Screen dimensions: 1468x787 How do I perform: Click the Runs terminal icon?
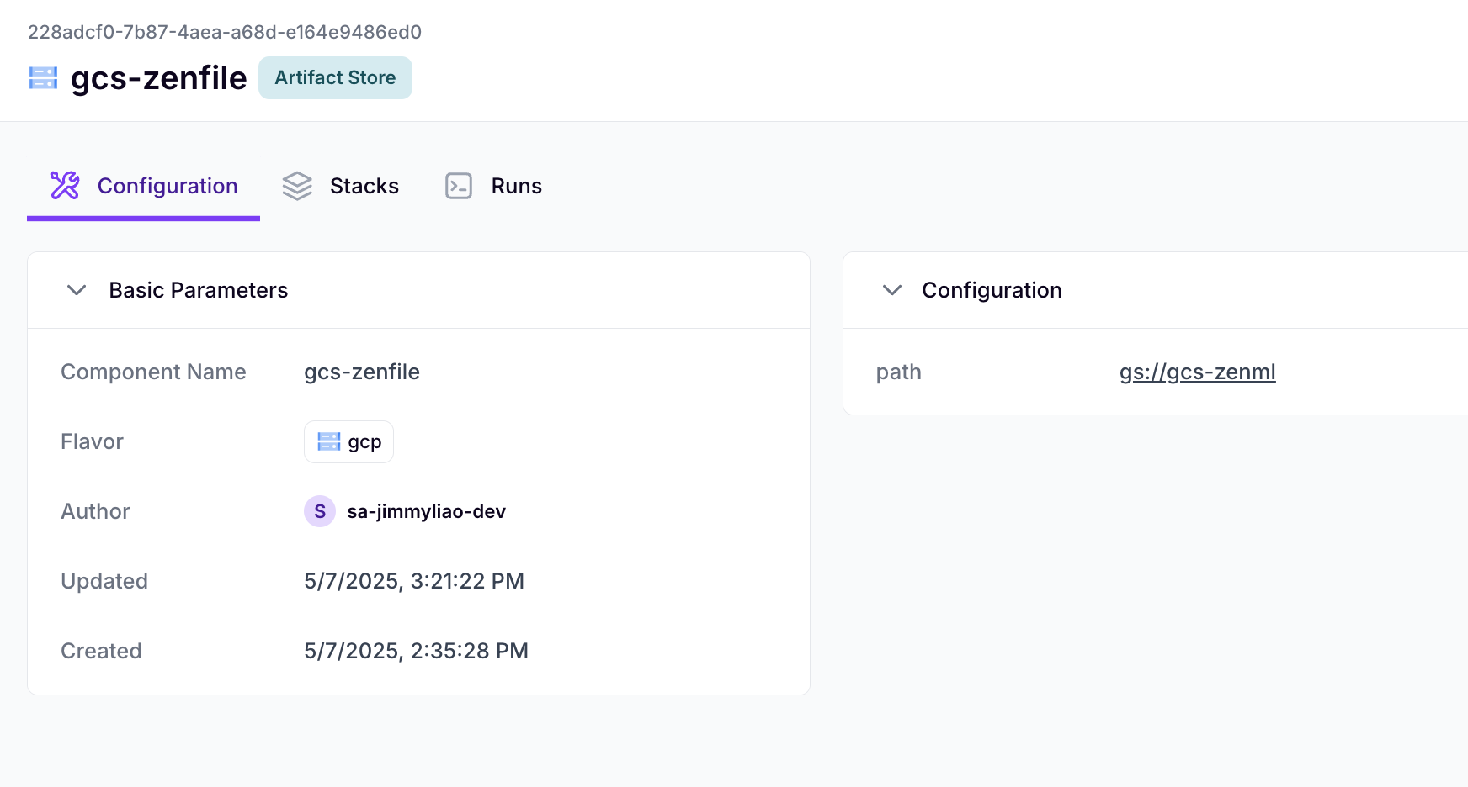[x=459, y=186]
